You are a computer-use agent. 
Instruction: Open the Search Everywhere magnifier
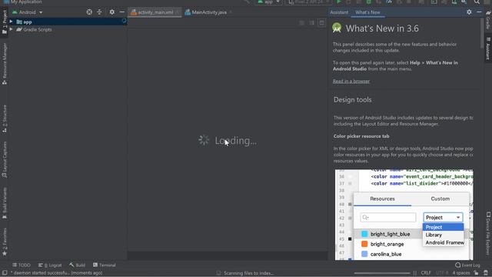pos(477,2)
